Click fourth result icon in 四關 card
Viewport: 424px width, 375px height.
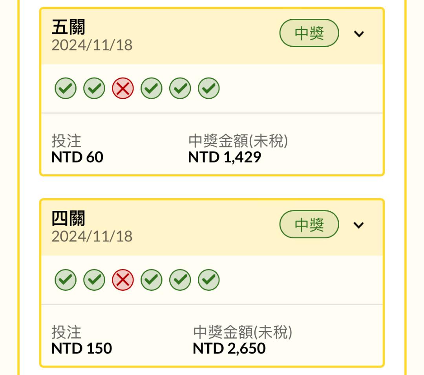point(152,280)
